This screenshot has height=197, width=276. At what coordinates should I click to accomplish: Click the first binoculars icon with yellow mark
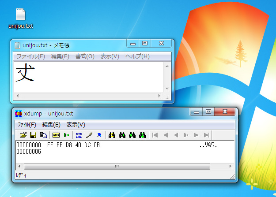[x=112, y=135]
